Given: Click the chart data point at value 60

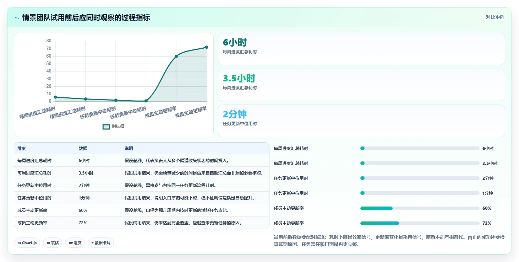Looking at the screenshot, I should 176,56.
